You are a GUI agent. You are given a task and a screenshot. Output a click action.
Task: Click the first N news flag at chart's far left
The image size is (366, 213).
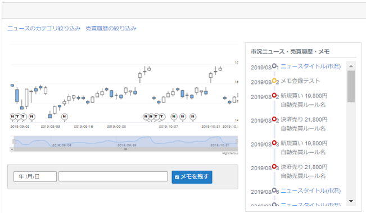tap(12, 117)
